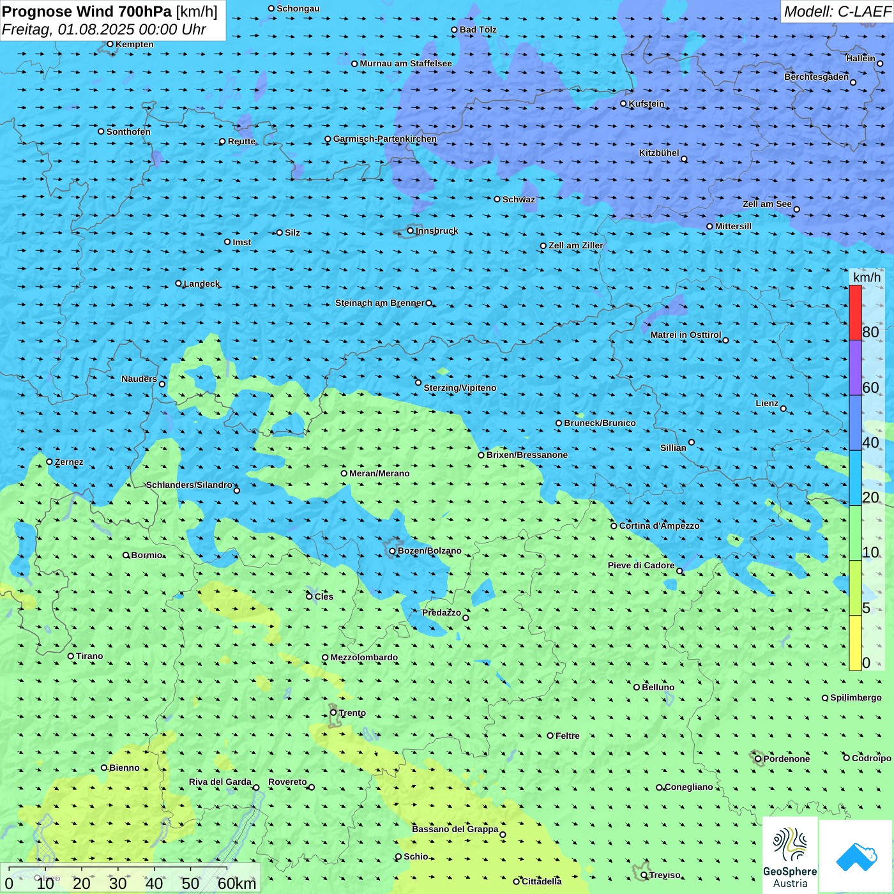This screenshot has width=894, height=894.
Task: Click the Treviso city marker
Action: [644, 875]
